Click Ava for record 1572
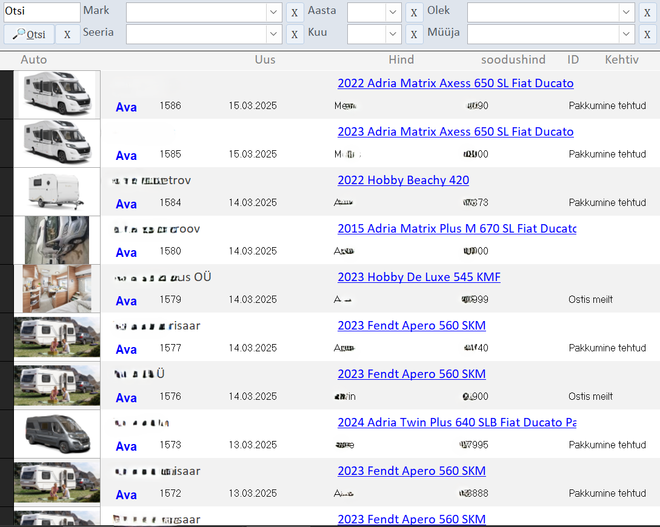The width and height of the screenshot is (660, 527). point(126,495)
